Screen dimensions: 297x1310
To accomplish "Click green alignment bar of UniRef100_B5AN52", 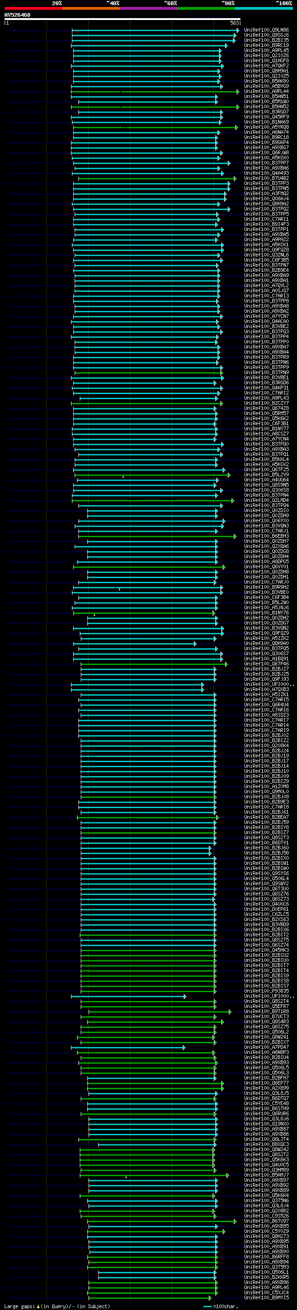I will point(155,107).
